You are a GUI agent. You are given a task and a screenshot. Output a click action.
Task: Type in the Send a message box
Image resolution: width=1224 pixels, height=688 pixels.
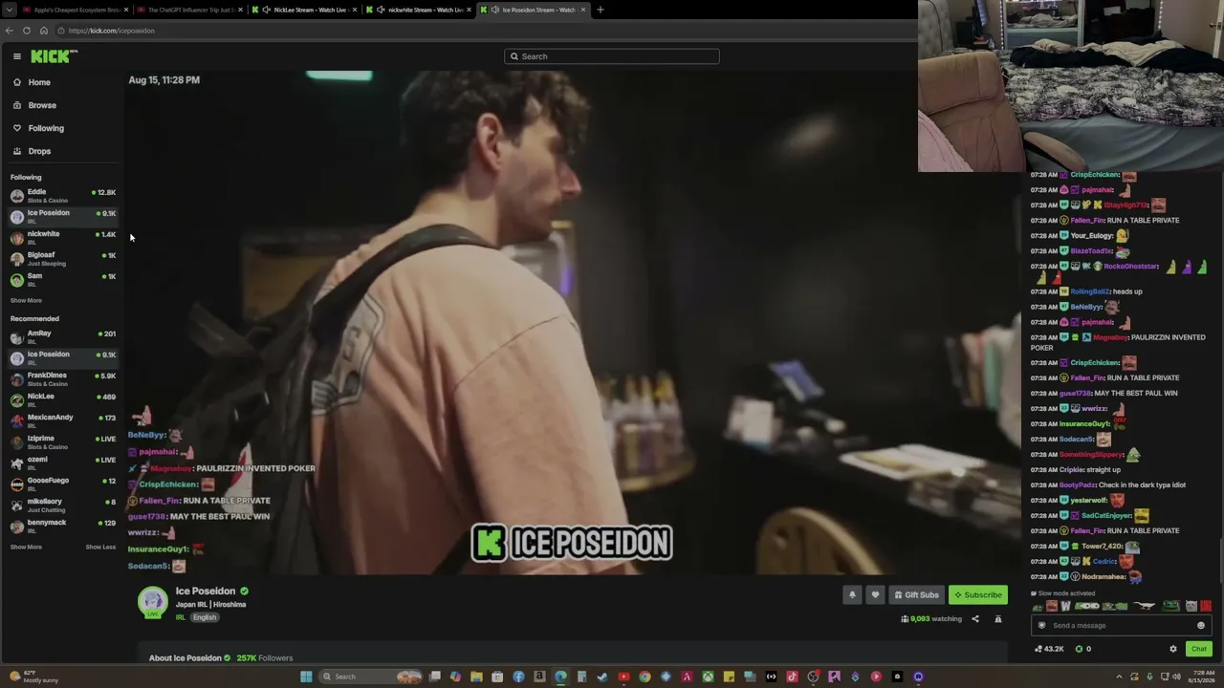1121,626
